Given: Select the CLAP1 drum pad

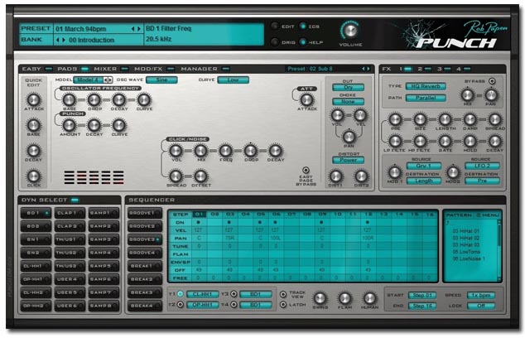Looking at the screenshot, I should coord(70,213).
